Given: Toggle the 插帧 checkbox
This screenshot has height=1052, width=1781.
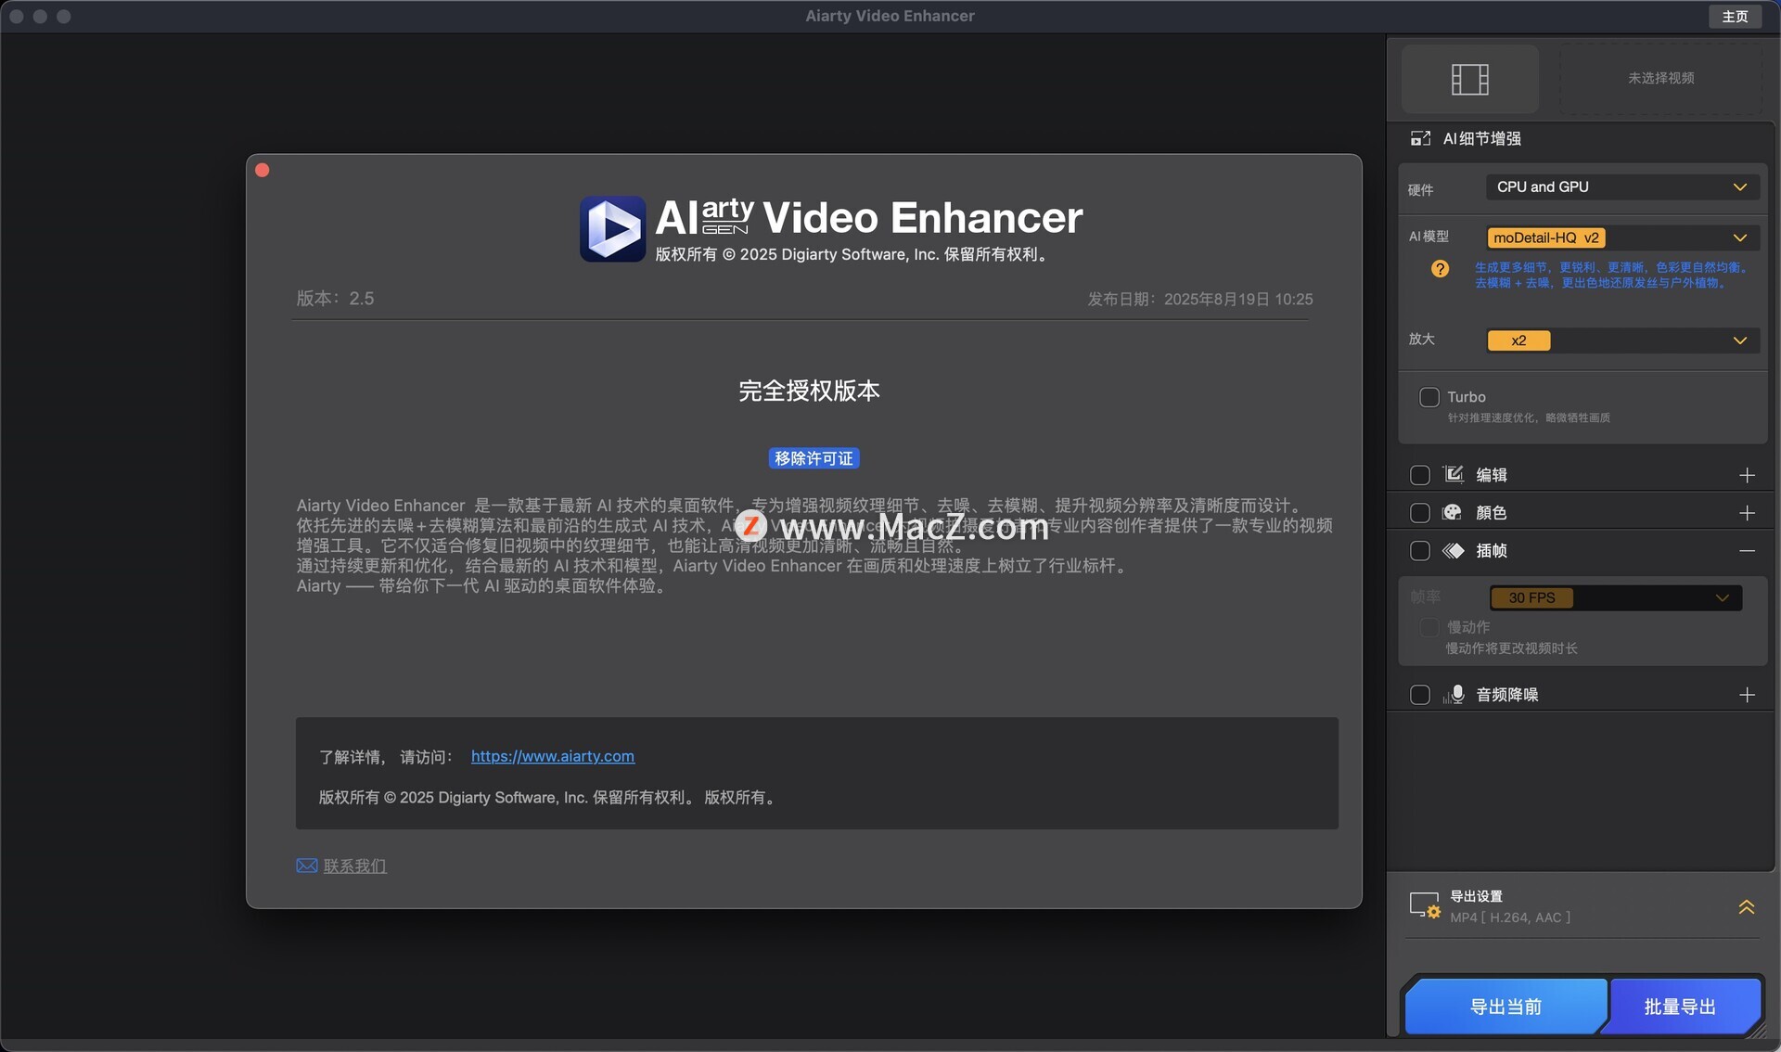Looking at the screenshot, I should (1419, 551).
